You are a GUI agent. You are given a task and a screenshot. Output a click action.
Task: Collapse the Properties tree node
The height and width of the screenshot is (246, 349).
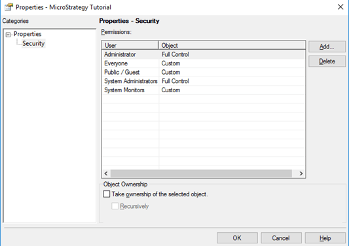point(8,35)
